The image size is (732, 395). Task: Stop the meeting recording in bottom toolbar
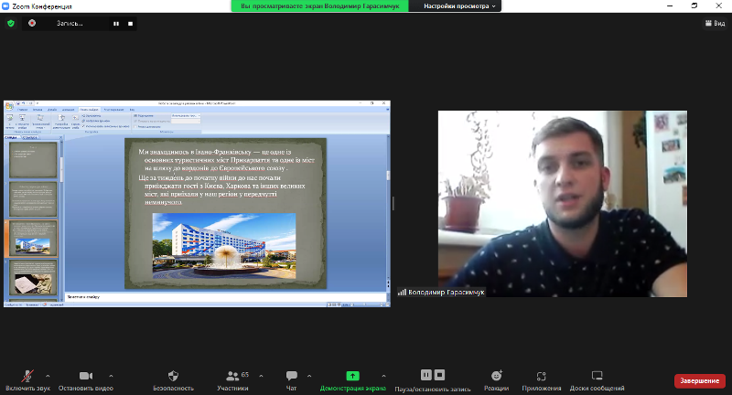tap(440, 375)
